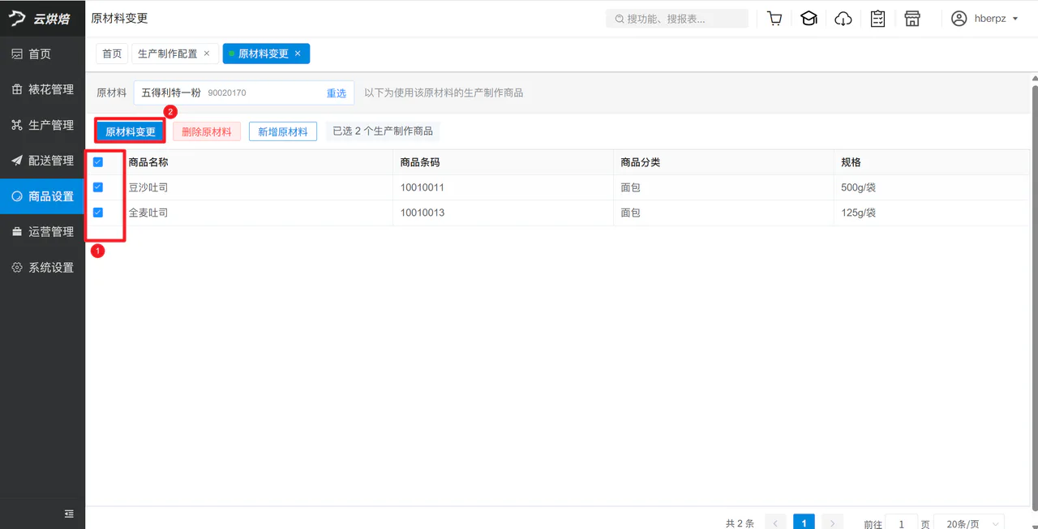This screenshot has width=1038, height=529.
Task: Click the graduation cap training icon
Action: 809,19
